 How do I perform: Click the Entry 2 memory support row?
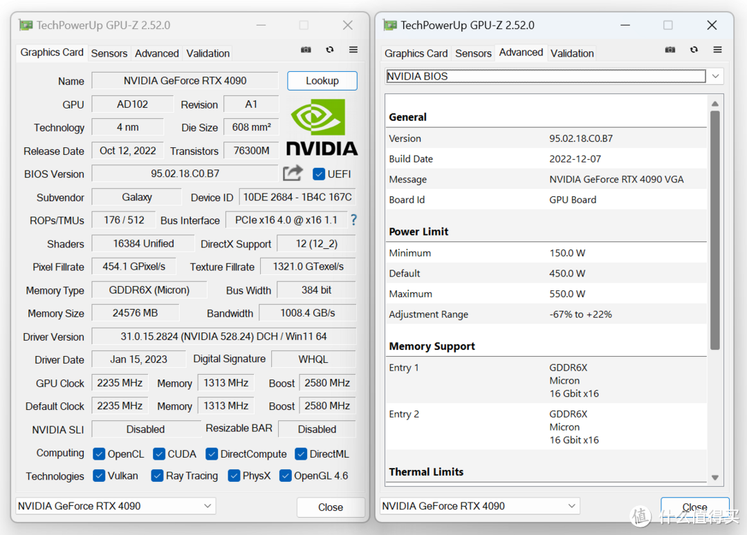point(546,427)
